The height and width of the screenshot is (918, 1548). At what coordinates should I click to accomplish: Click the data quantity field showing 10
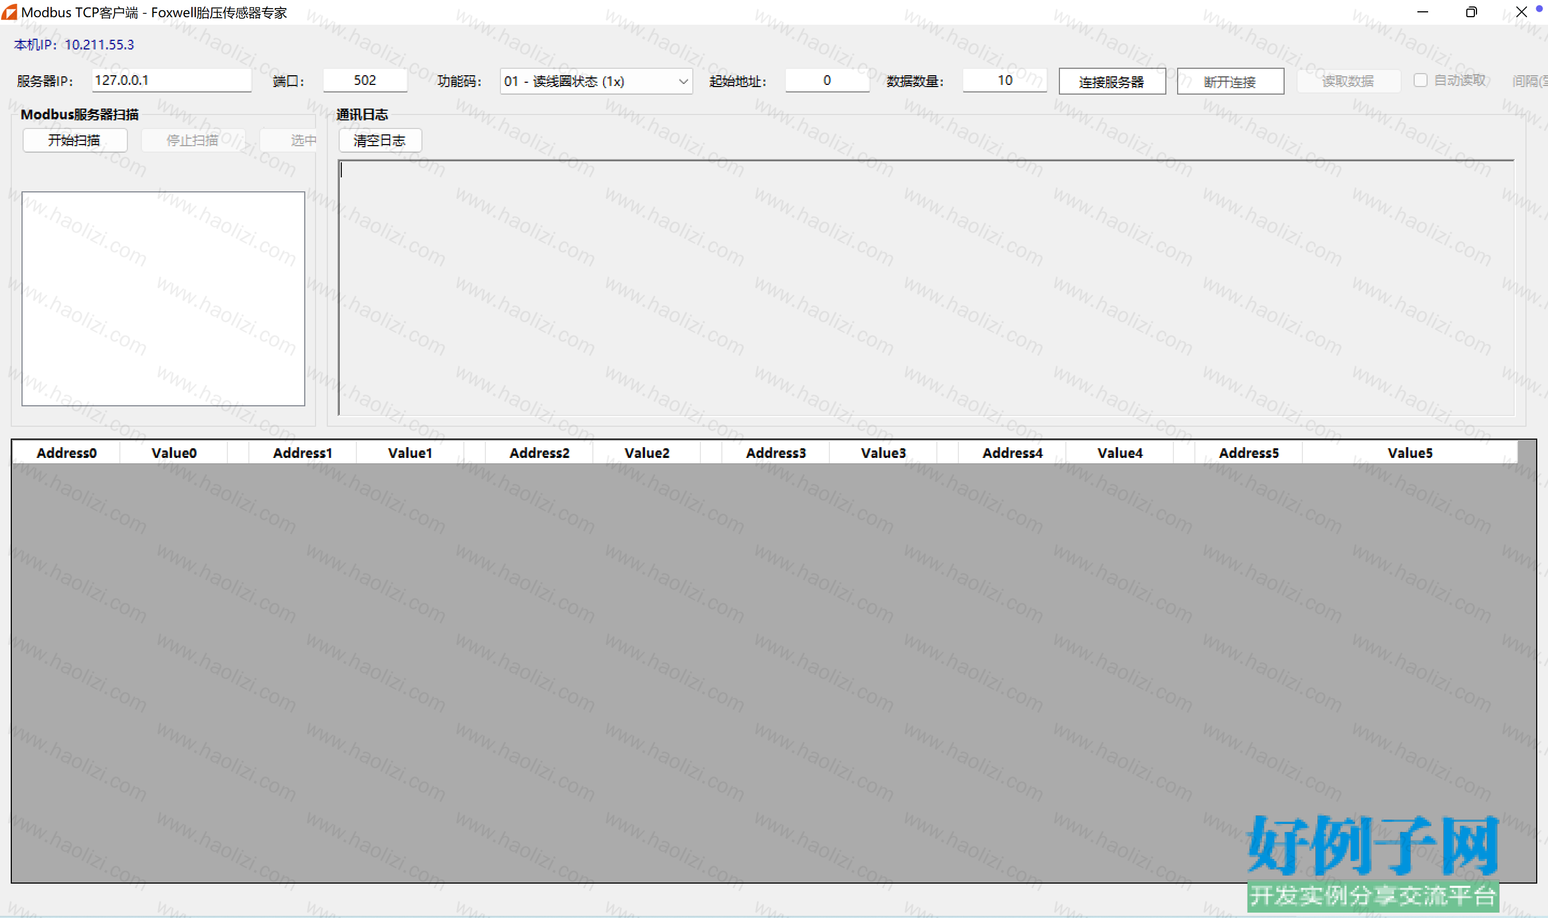(x=1005, y=81)
